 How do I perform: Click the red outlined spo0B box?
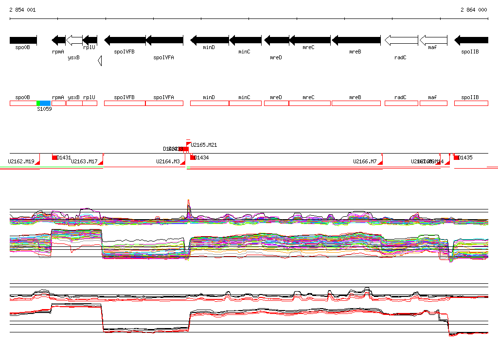click(23, 103)
